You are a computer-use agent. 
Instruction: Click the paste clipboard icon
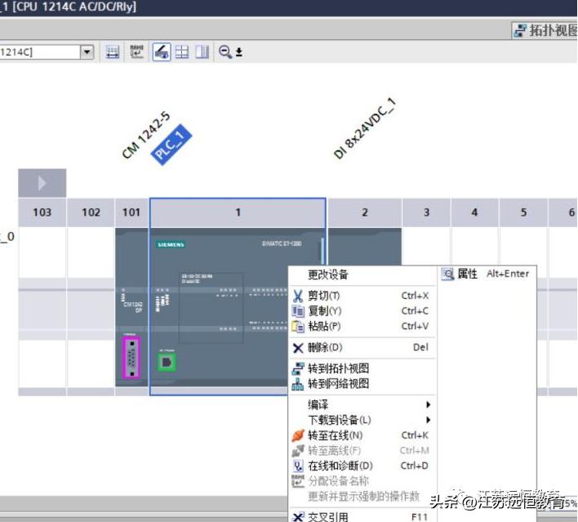[298, 326]
